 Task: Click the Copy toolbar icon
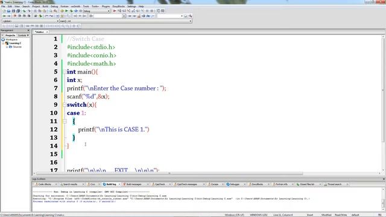[40, 11]
